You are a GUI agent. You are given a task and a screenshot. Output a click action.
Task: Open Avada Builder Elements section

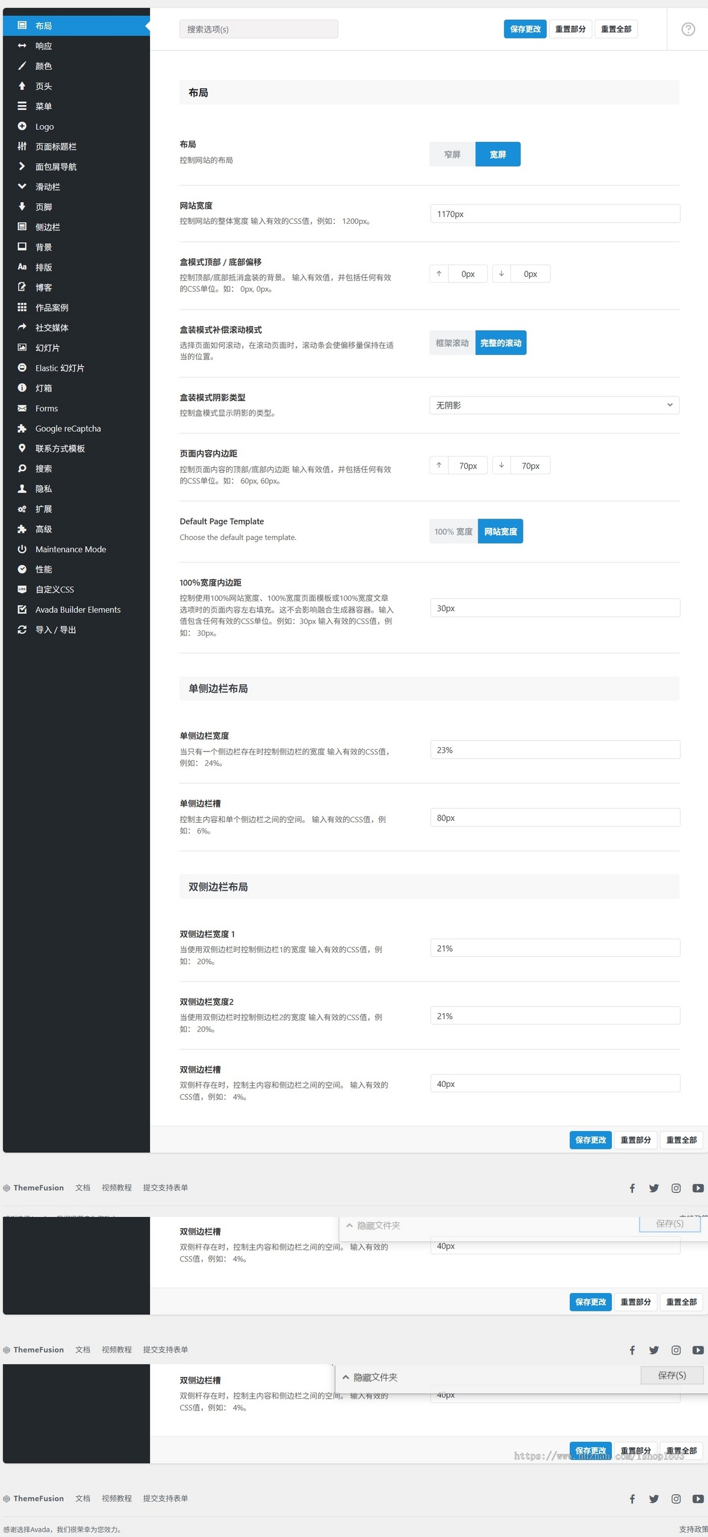point(76,609)
